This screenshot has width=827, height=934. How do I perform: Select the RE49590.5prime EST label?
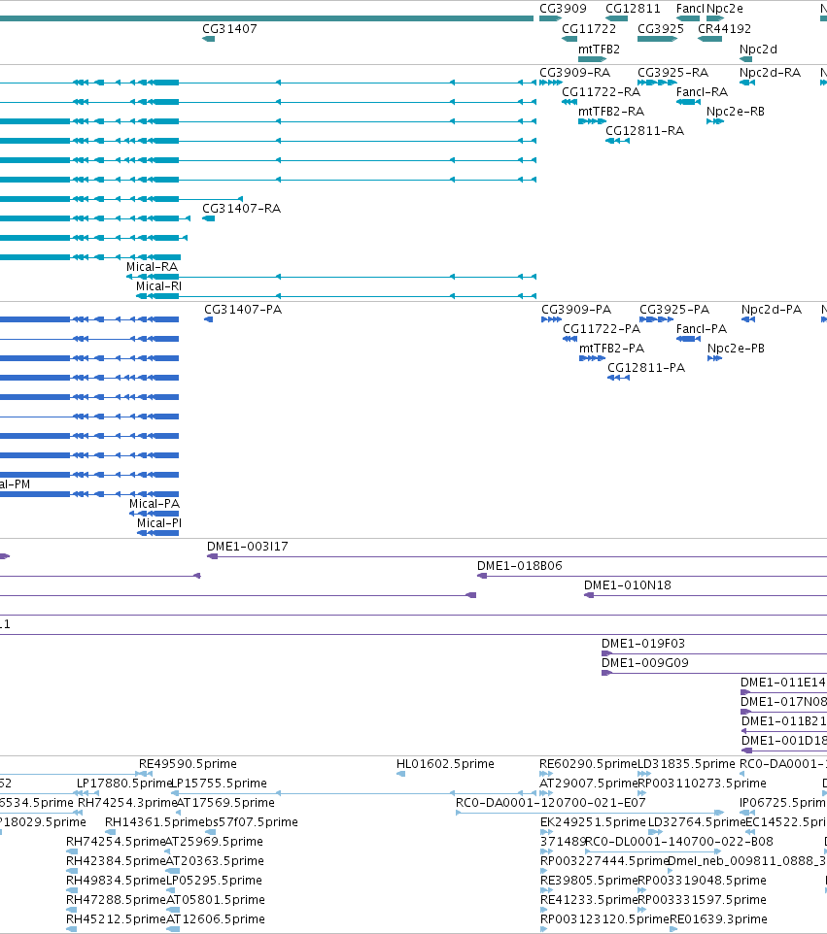click(x=188, y=764)
